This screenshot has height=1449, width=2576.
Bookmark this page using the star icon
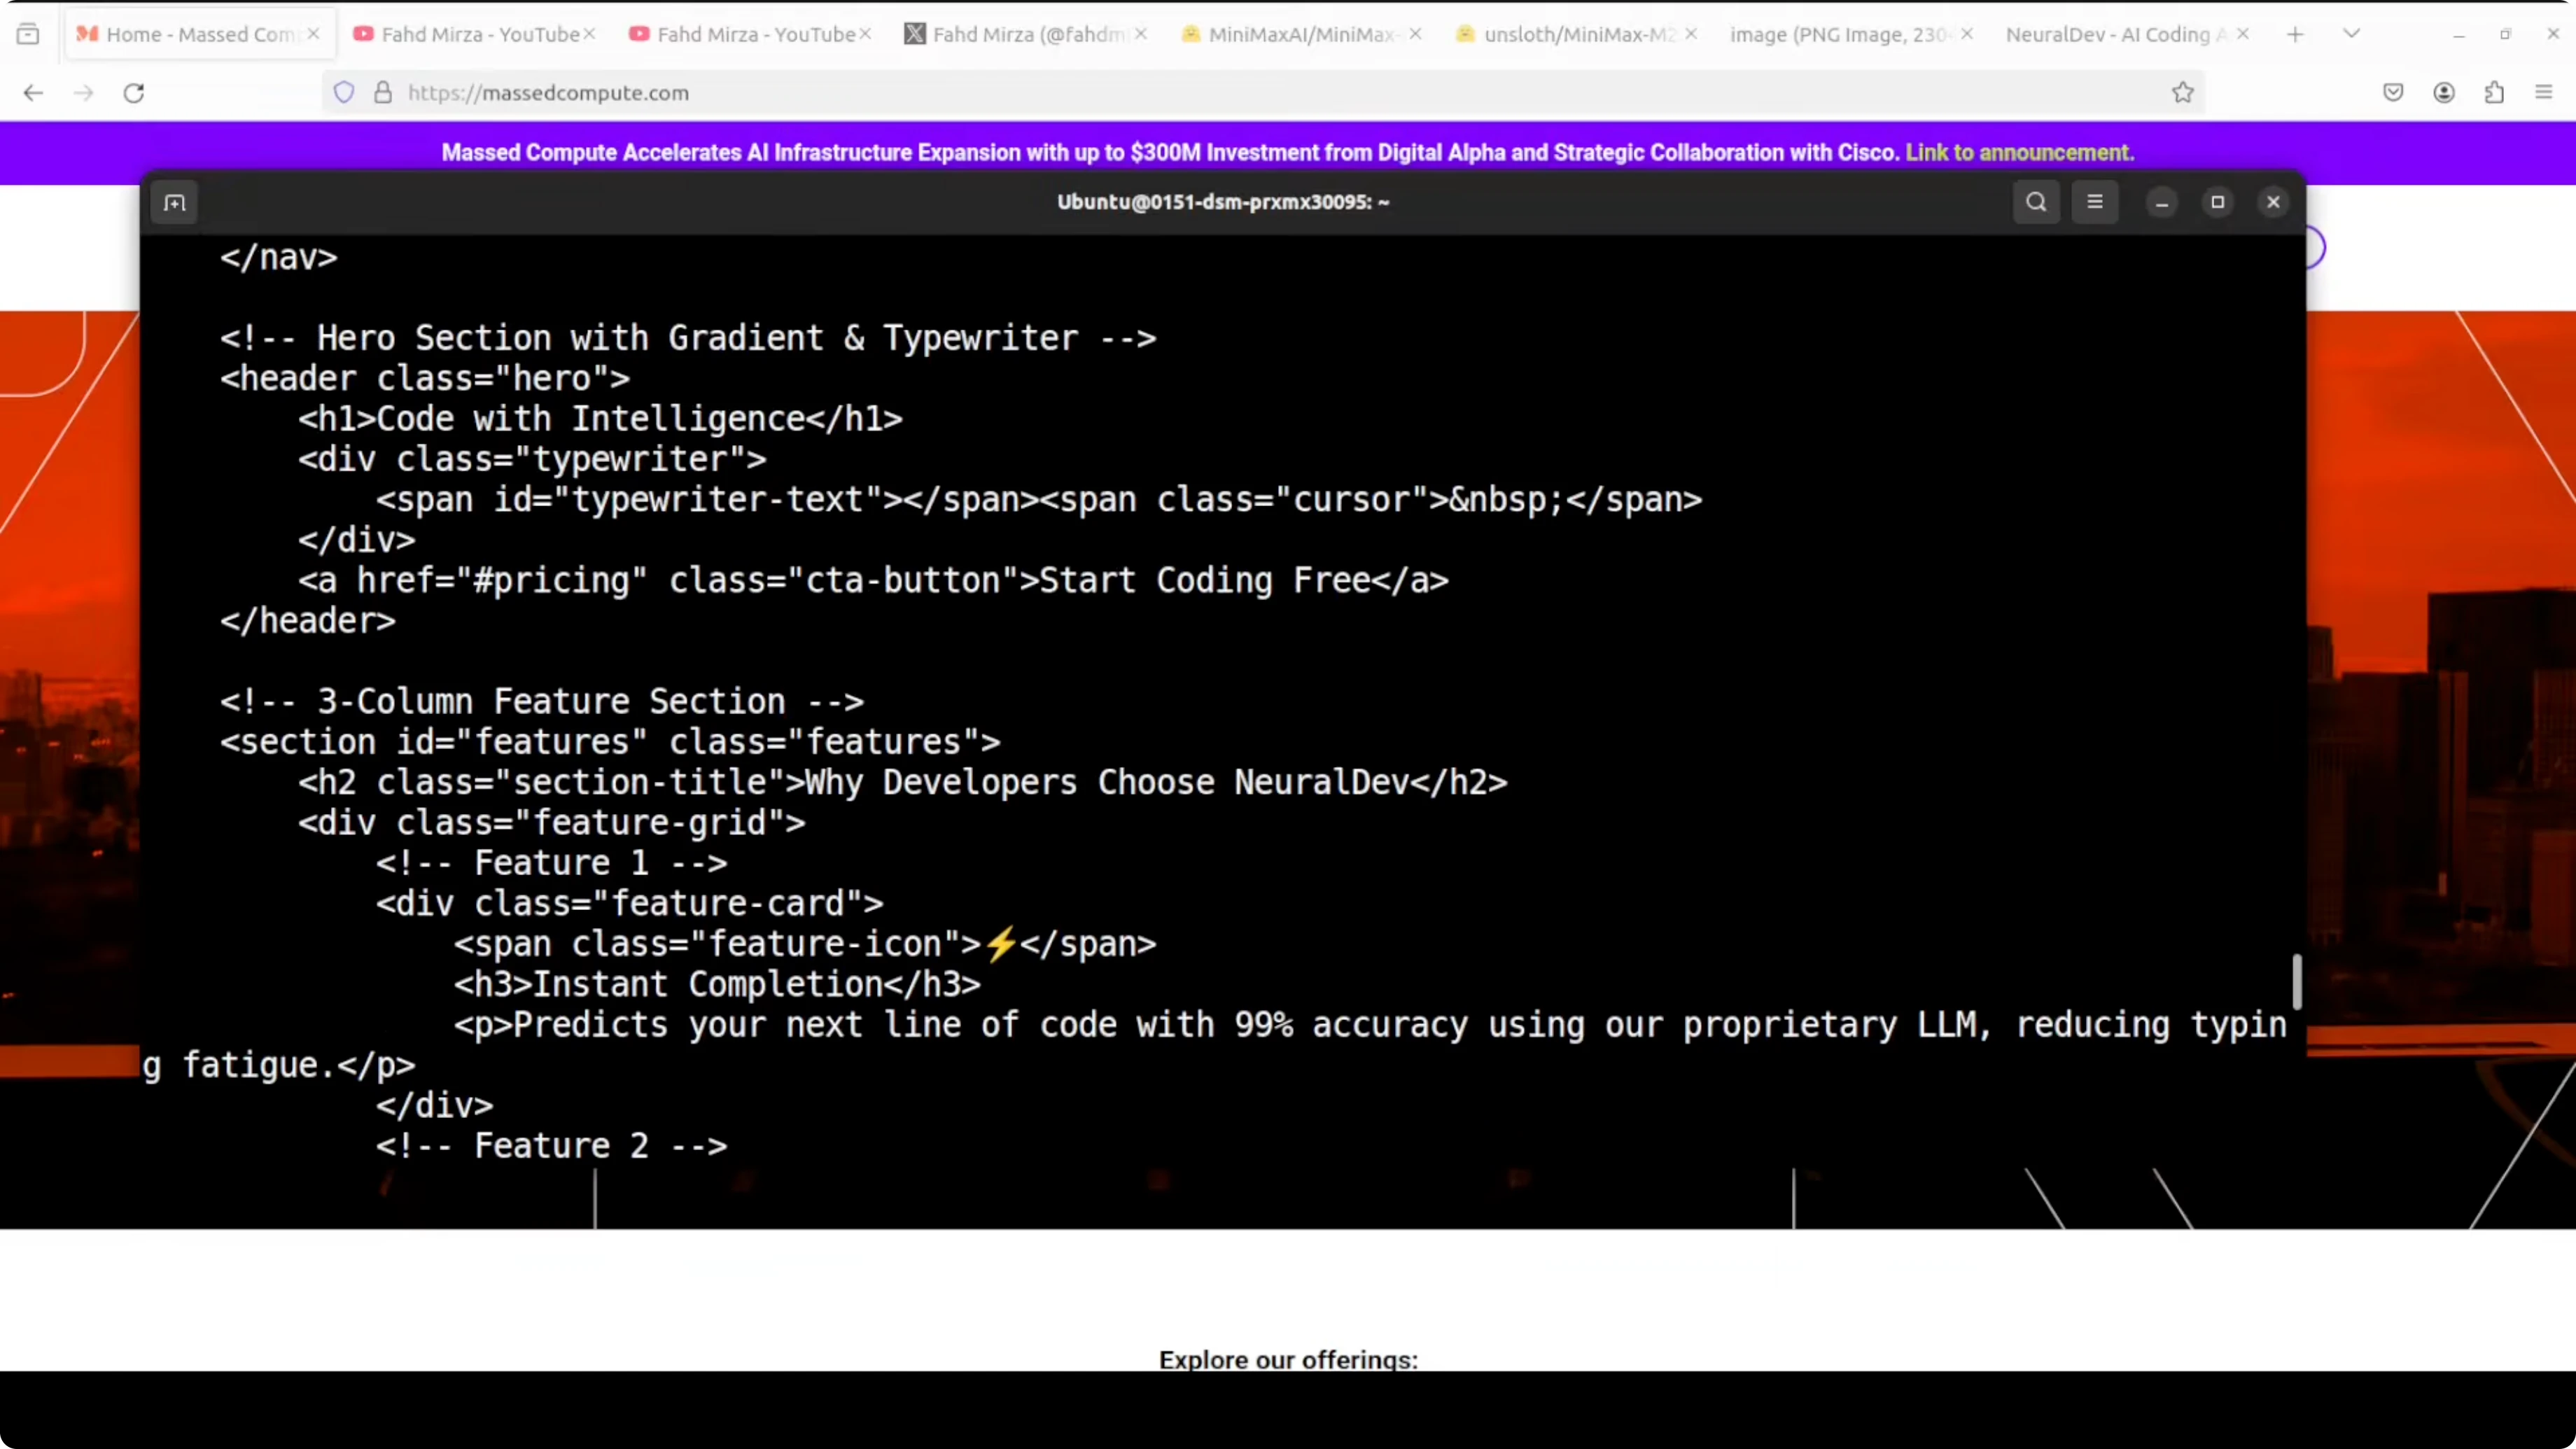click(2183, 92)
